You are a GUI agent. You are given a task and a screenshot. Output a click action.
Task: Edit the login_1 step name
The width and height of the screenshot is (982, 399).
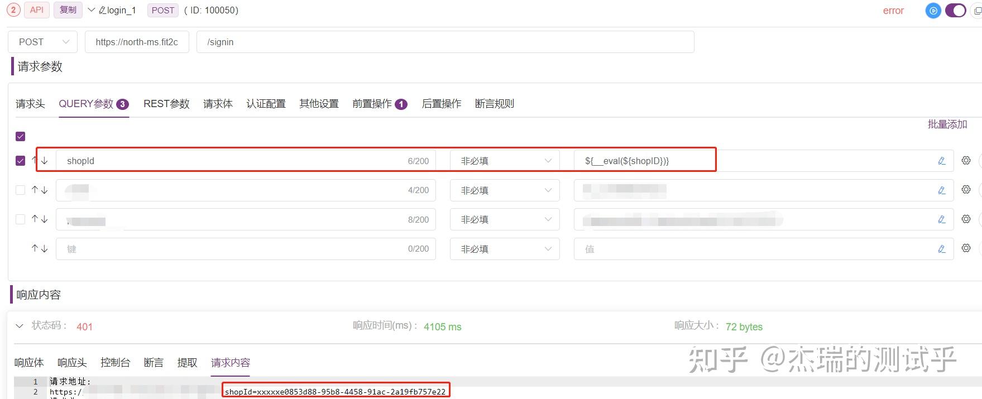point(103,10)
